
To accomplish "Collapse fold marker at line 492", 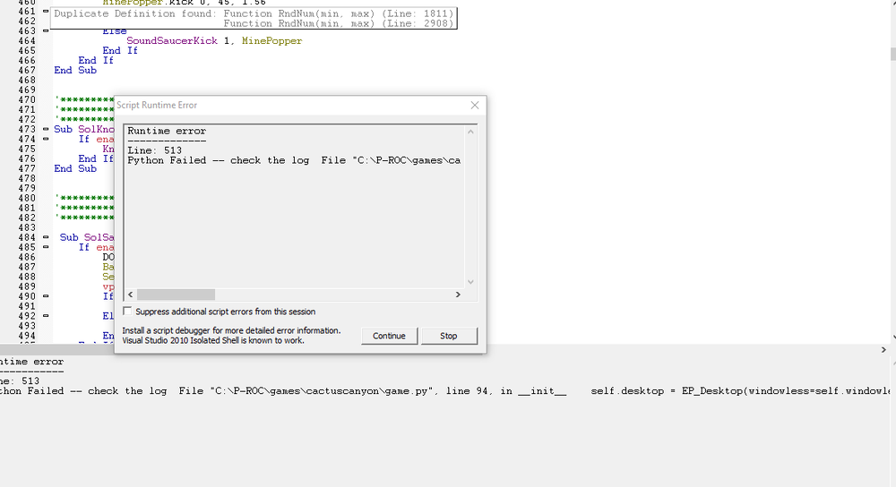I will (46, 316).
